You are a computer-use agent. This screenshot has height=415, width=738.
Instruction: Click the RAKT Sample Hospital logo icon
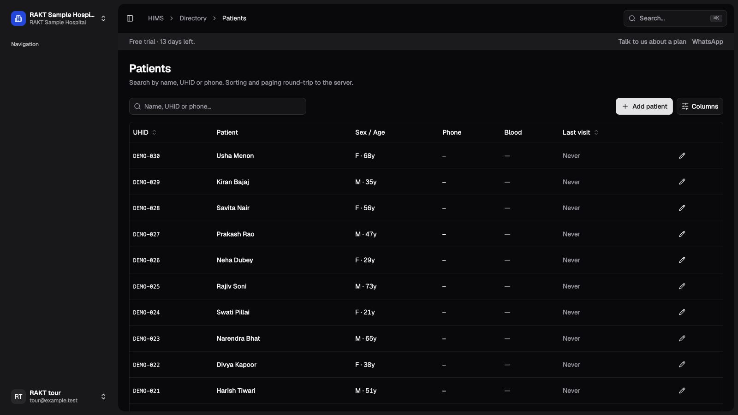[18, 18]
